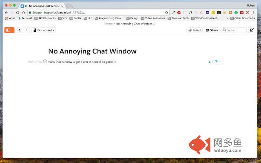This screenshot has width=261, height=163.
Task: Click the green circular extension icon
Action: (x=236, y=13)
